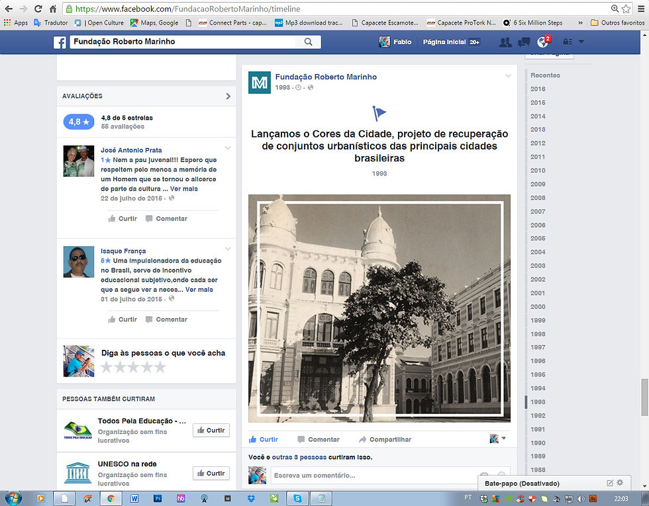The height and width of the screenshot is (506, 649).
Task: Open account menu arrow in Facebook top bar
Action: [581, 42]
